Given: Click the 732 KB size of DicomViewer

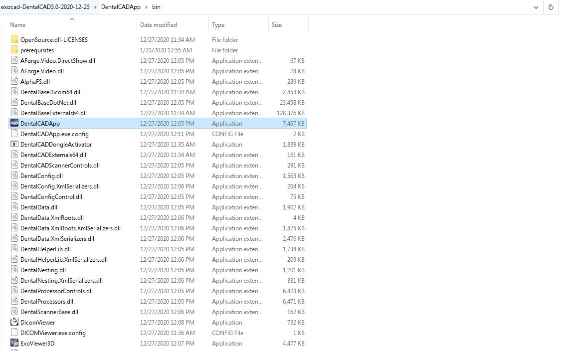Looking at the screenshot, I should [x=296, y=323].
